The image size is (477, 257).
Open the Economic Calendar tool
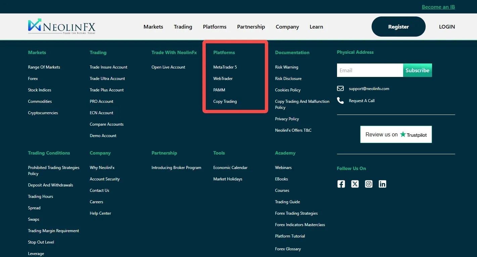pos(230,168)
